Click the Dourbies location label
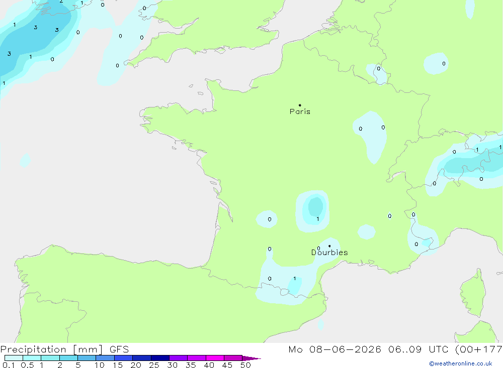The height and width of the screenshot is (368, 503). (x=329, y=253)
